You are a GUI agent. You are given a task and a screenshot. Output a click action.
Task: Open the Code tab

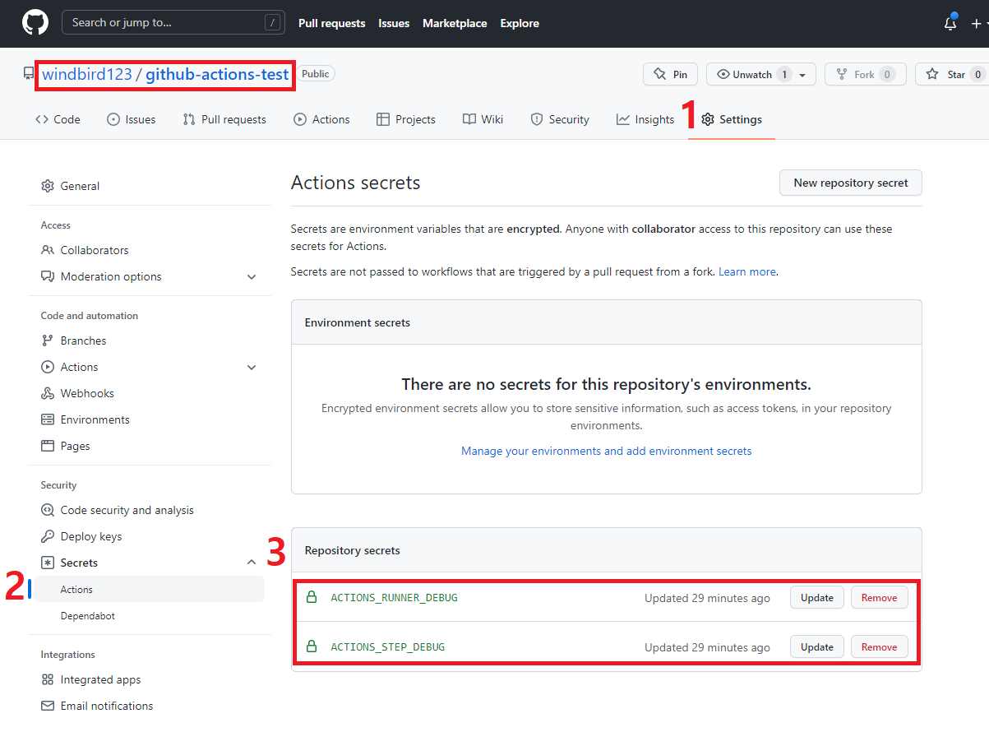coord(58,119)
